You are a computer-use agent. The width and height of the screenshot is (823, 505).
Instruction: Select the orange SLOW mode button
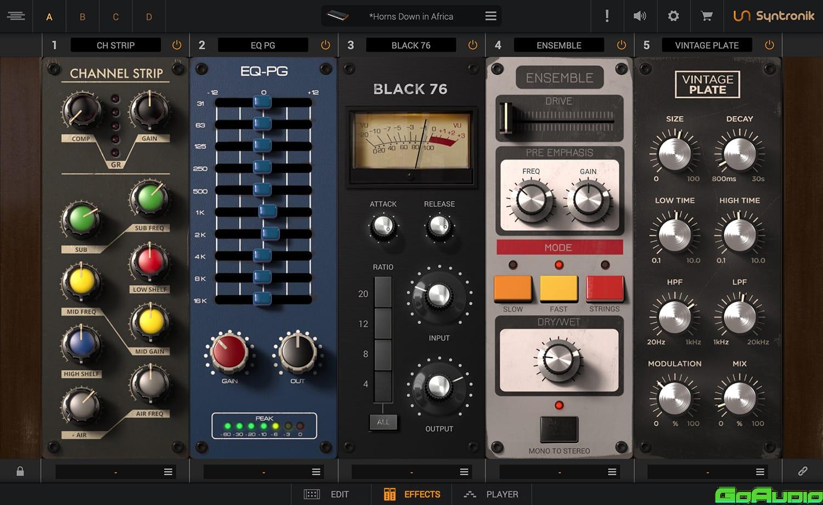[x=512, y=288]
